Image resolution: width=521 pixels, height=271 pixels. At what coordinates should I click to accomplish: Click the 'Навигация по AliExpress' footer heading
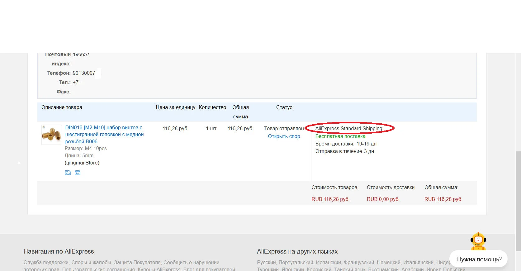coord(59,251)
